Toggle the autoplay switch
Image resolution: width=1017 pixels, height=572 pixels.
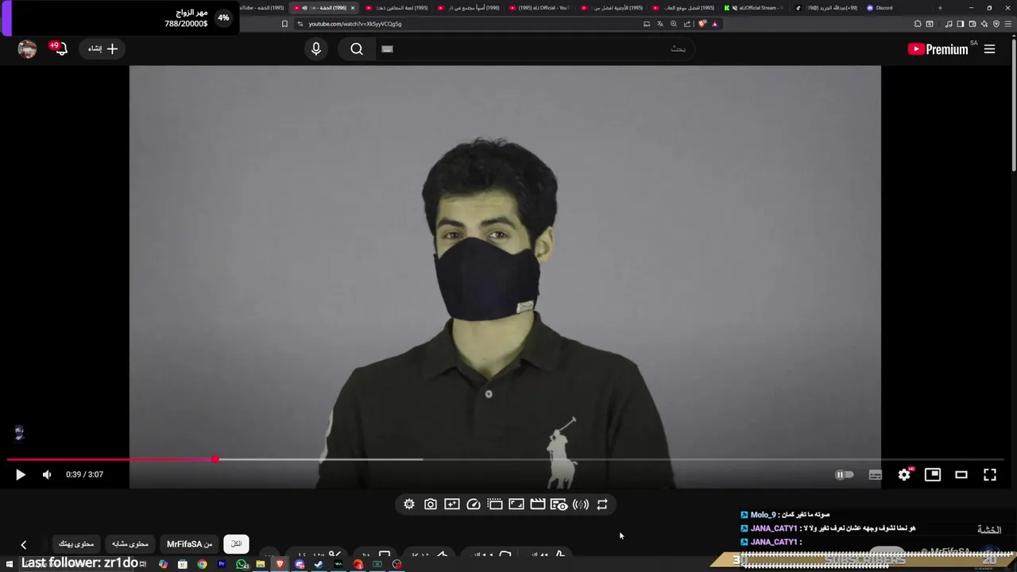(x=844, y=474)
